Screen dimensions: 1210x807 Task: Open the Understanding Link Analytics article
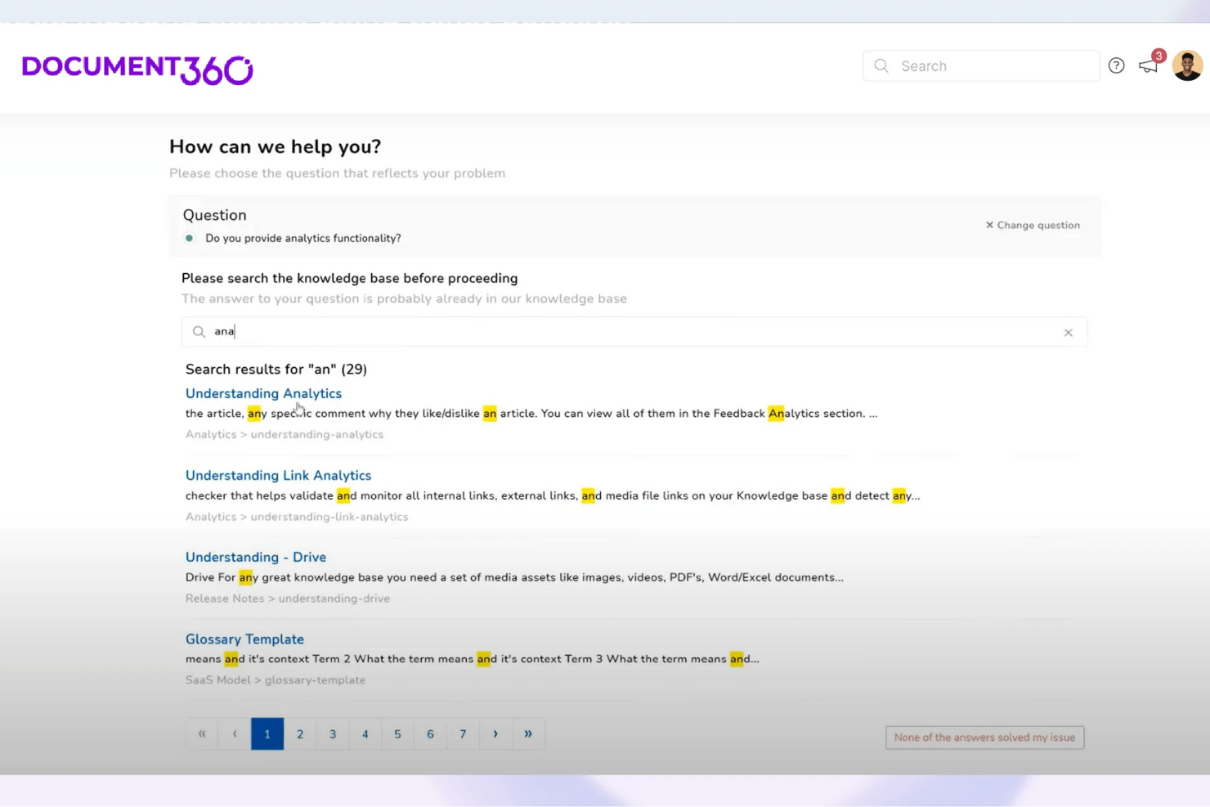coord(278,475)
